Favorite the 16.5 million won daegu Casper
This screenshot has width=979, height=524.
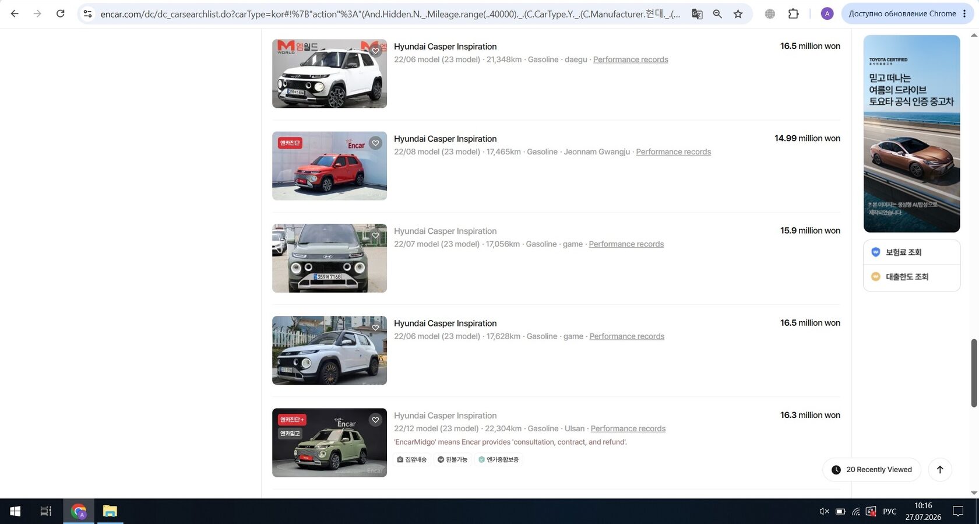375,51
